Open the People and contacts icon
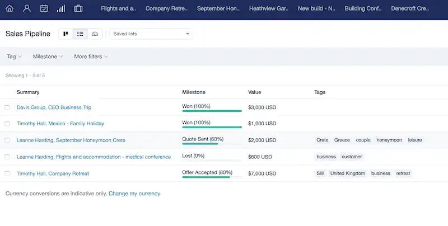Image resolution: width=448 pixels, height=226 pixels. [27, 8]
